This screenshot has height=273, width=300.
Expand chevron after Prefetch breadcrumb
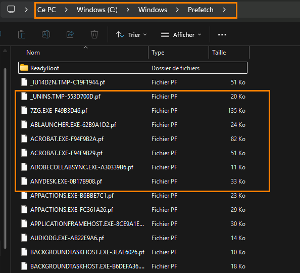pos(224,10)
